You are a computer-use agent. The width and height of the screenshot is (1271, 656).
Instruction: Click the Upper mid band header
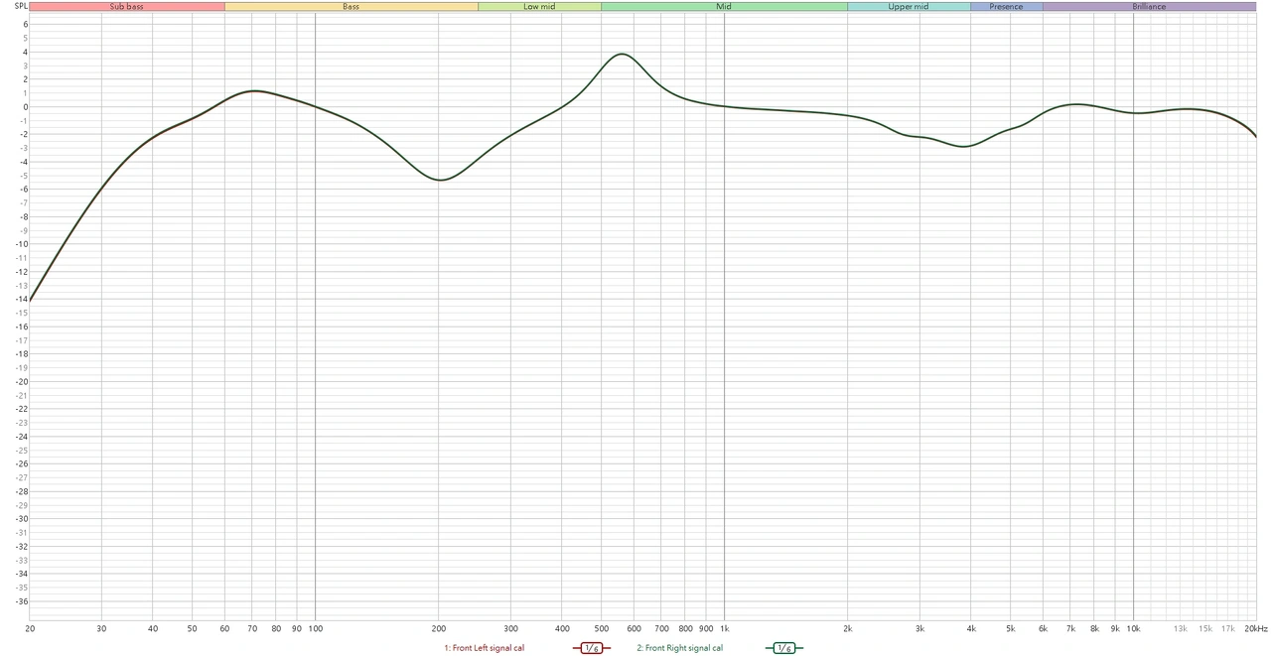pyautogui.click(x=908, y=6)
